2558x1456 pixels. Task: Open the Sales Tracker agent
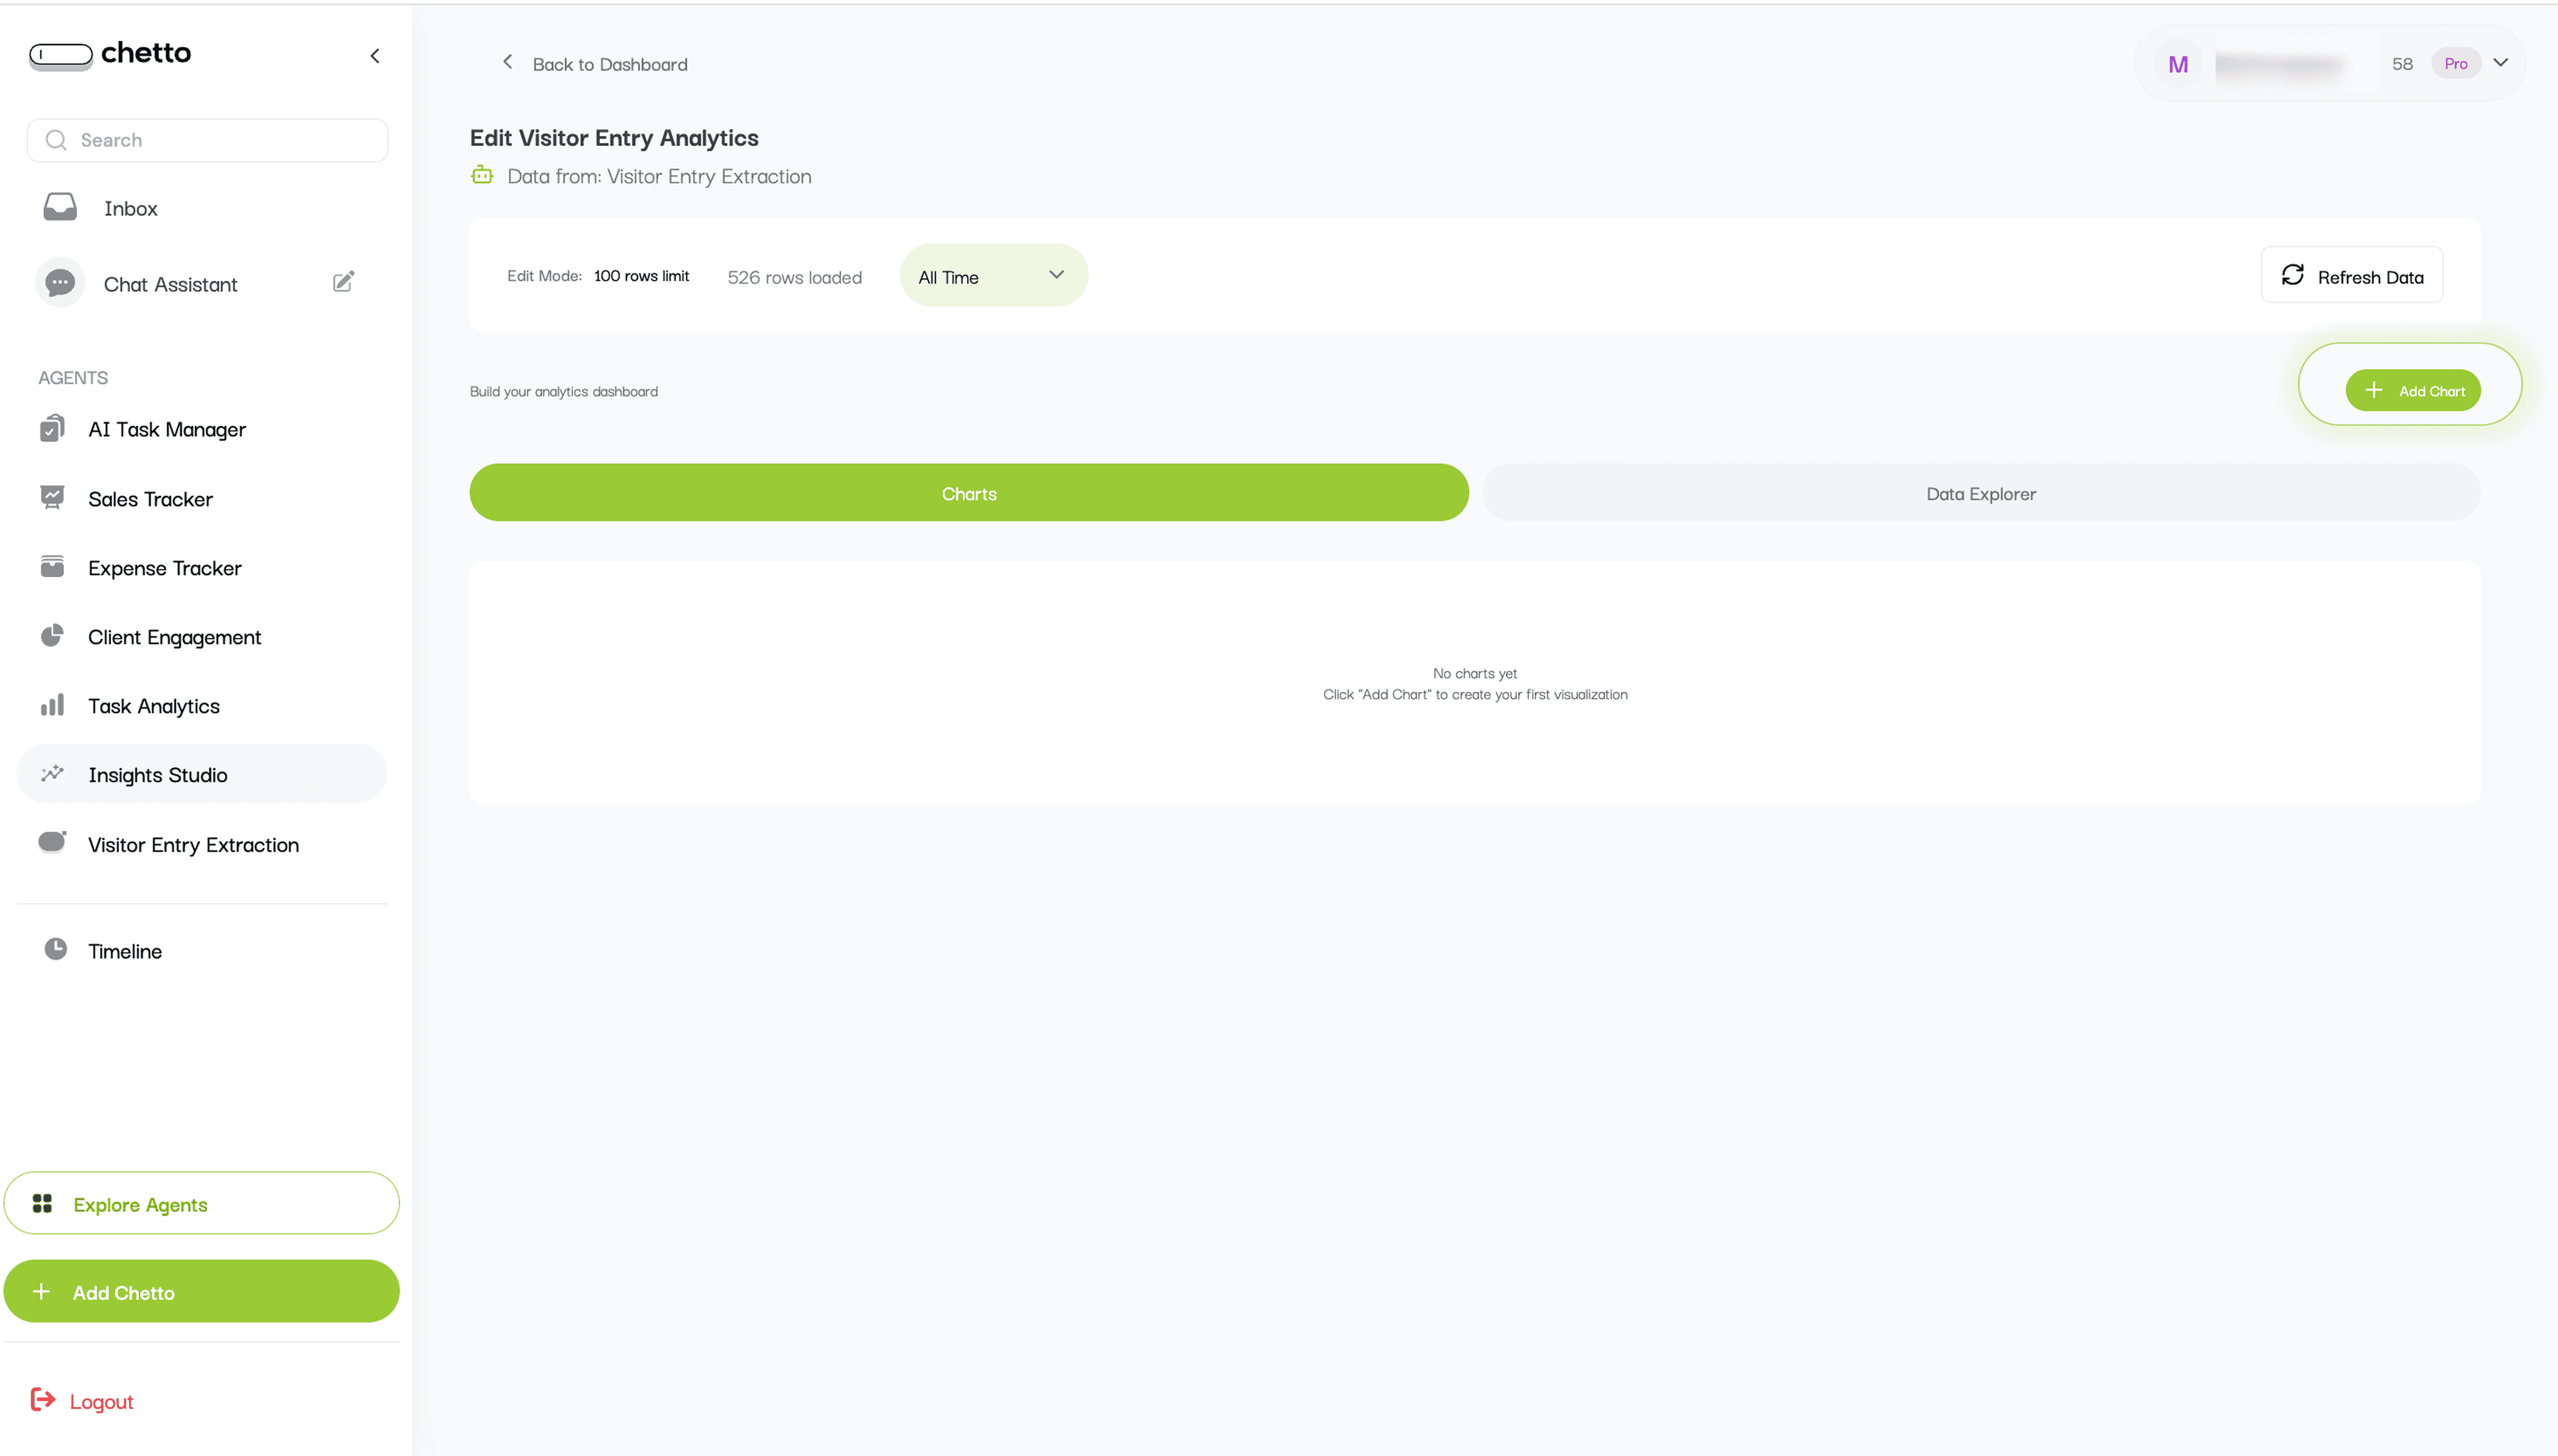click(150, 499)
